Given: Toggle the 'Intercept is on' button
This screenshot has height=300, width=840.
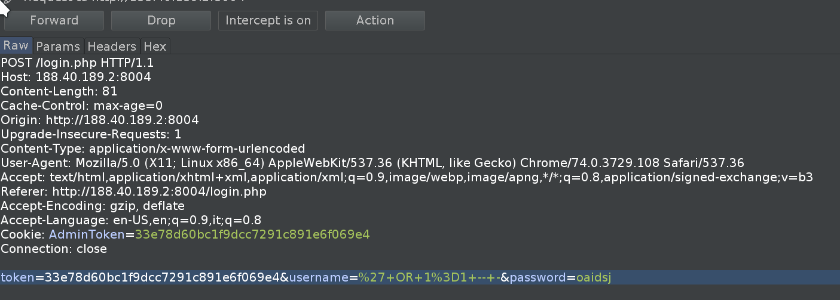Looking at the screenshot, I should tap(268, 20).
